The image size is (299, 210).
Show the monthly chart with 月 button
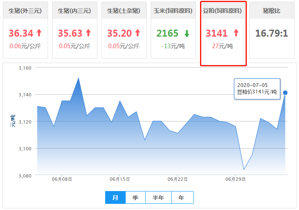[x=115, y=198]
